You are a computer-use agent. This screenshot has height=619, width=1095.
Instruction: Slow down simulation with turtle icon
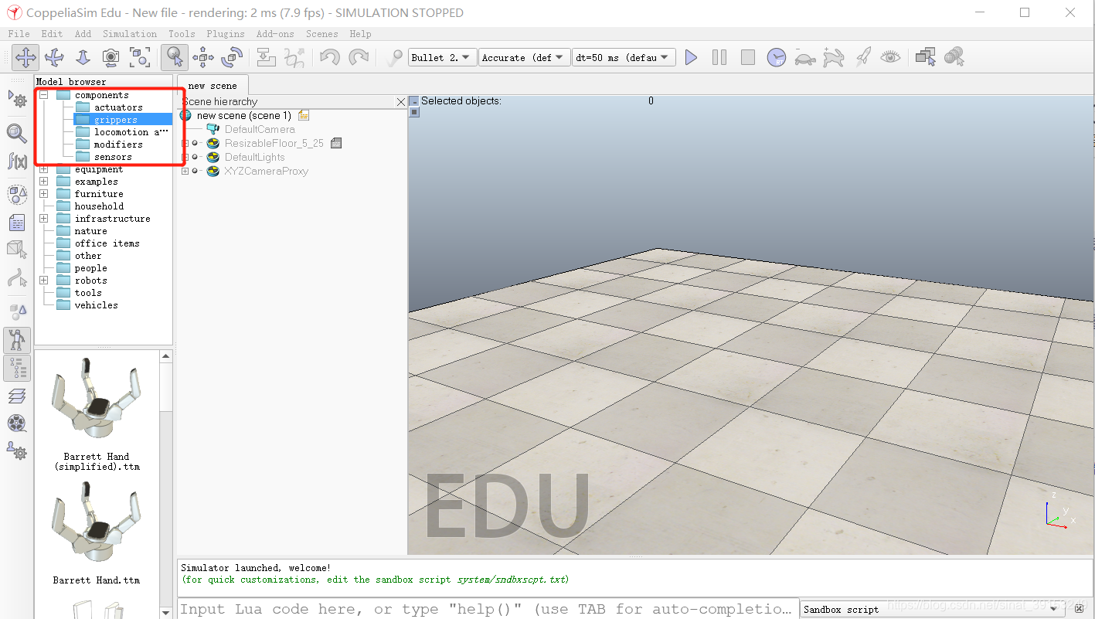(805, 57)
